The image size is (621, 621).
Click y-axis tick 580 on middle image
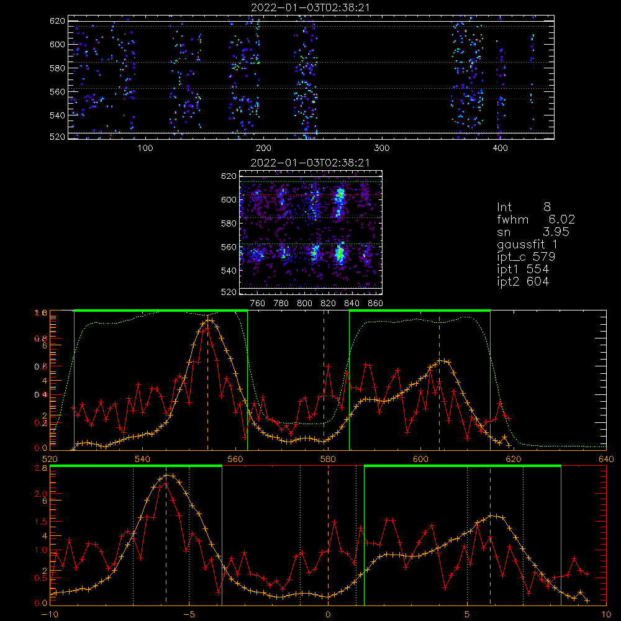[x=229, y=224]
